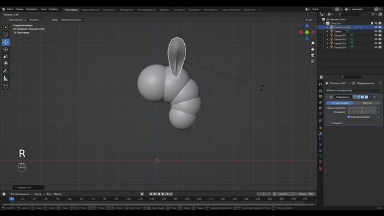
Task: Toggle modifier show in render button
Action: point(366,97)
